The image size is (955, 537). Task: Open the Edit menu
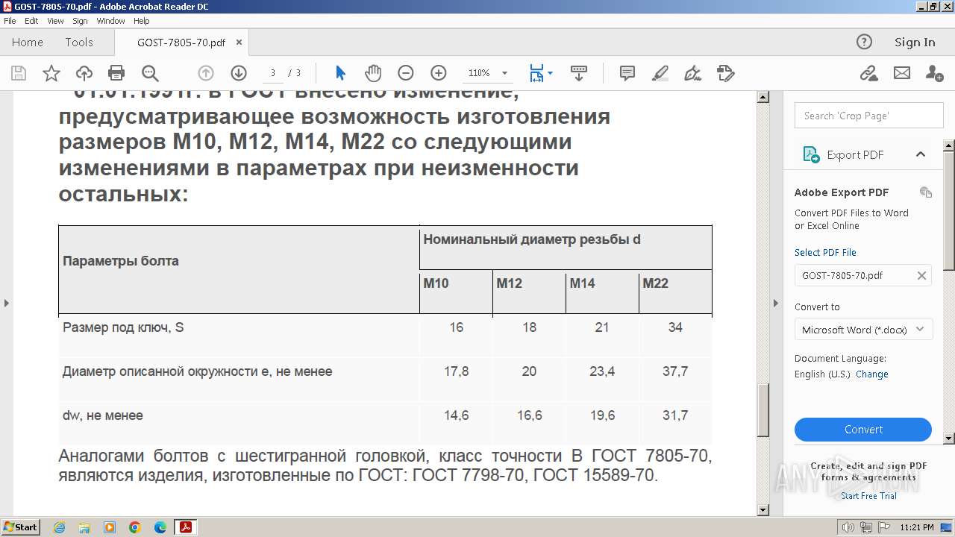[x=31, y=21]
